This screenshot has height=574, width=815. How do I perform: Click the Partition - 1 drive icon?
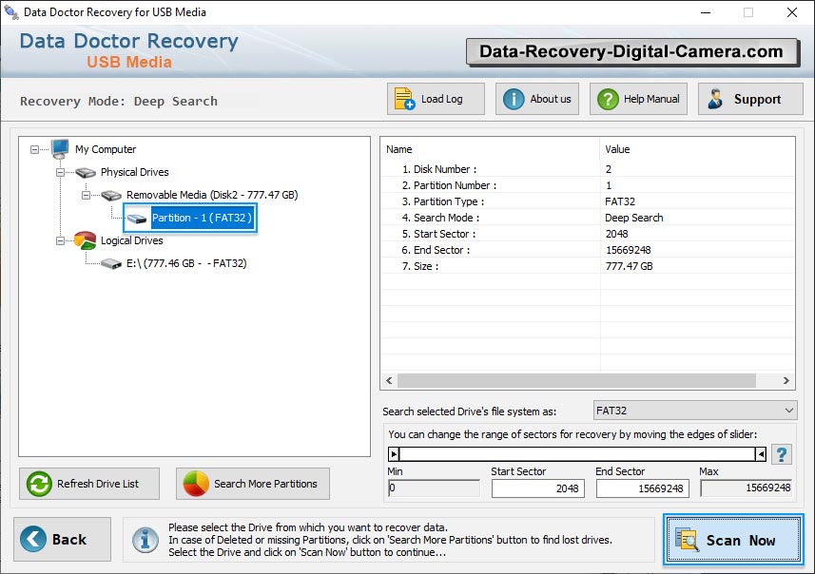pos(137,219)
